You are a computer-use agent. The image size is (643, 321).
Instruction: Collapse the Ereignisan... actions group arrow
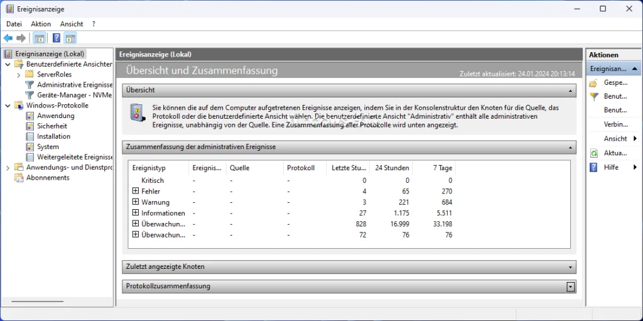tap(634, 69)
